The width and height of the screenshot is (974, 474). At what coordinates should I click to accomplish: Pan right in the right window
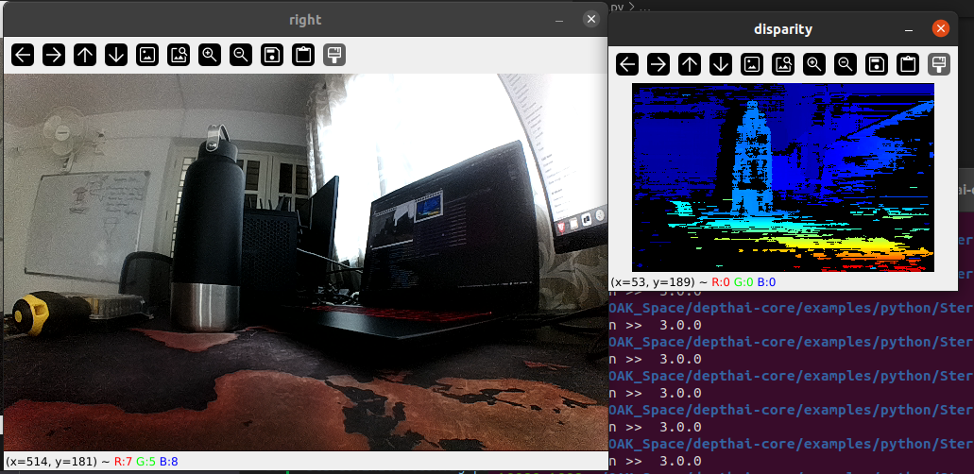tap(54, 55)
